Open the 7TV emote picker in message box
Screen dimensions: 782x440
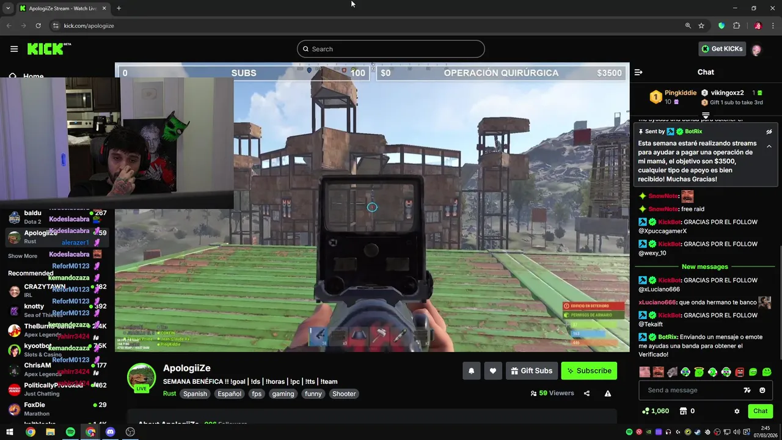(x=747, y=390)
